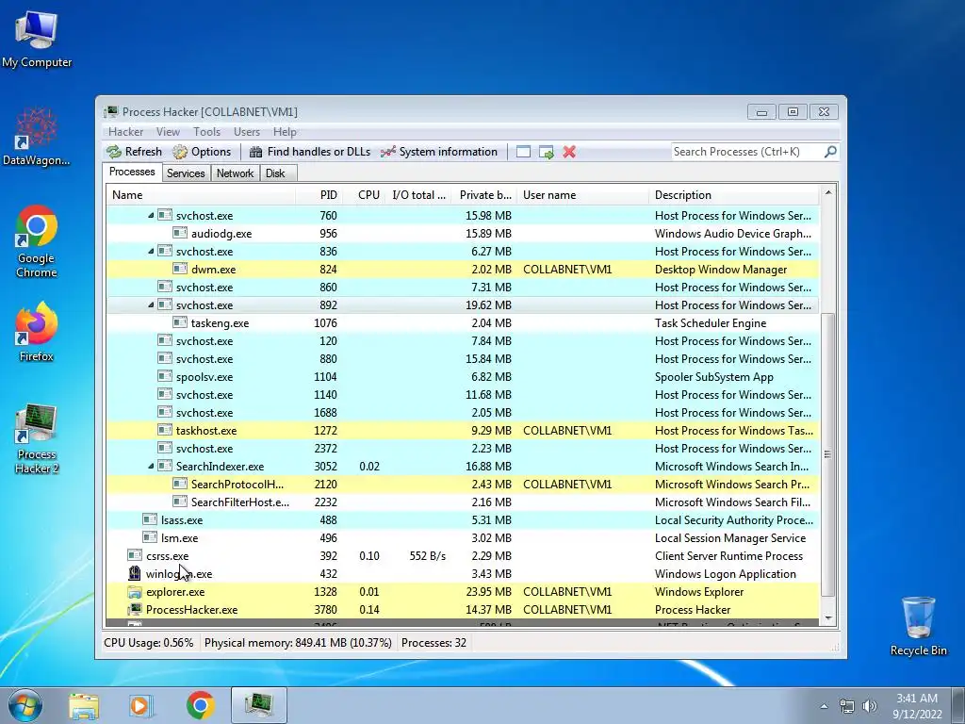
Task: Open the Firefox desktop shortcut
Action: pyautogui.click(x=37, y=332)
